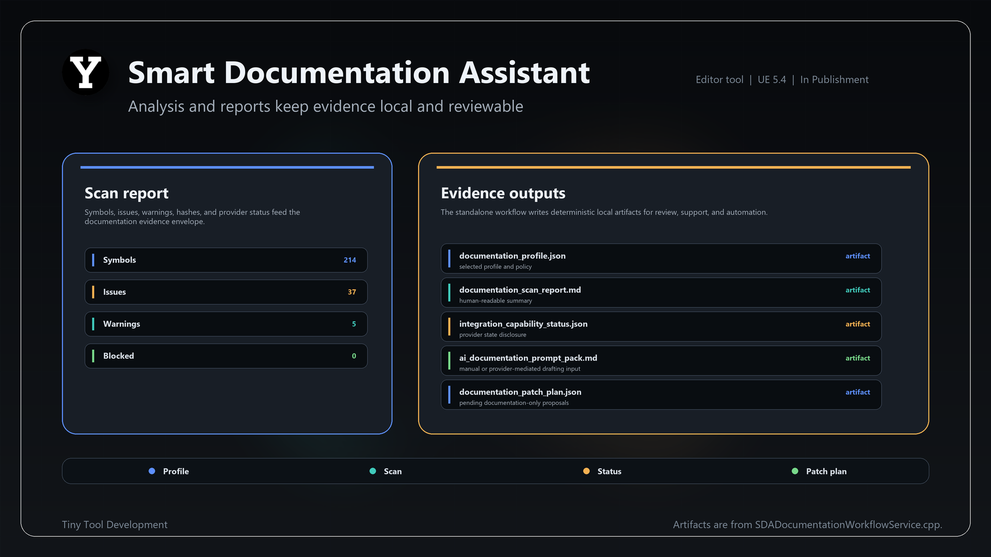Select the teal Scan legend dot

pyautogui.click(x=373, y=471)
